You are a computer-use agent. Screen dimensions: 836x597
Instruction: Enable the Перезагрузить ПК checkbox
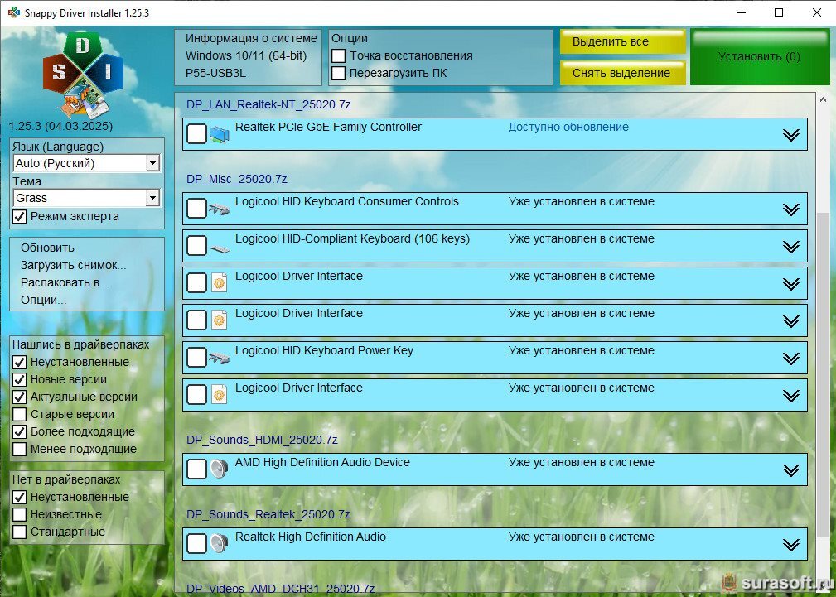339,73
